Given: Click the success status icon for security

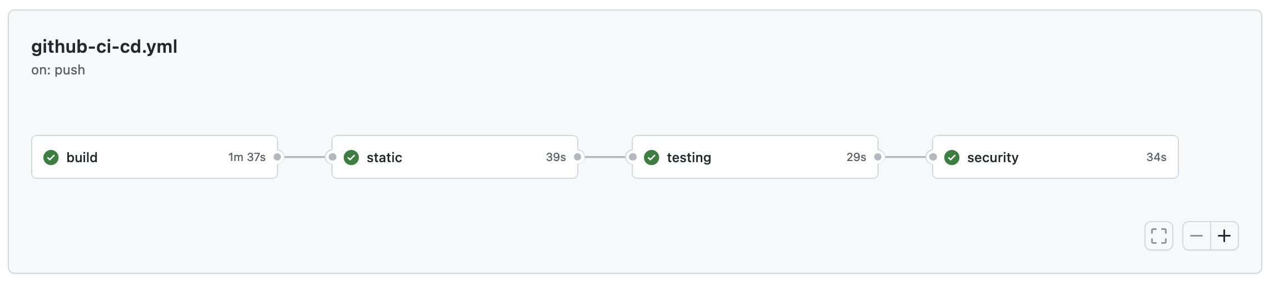Looking at the screenshot, I should coord(952,158).
